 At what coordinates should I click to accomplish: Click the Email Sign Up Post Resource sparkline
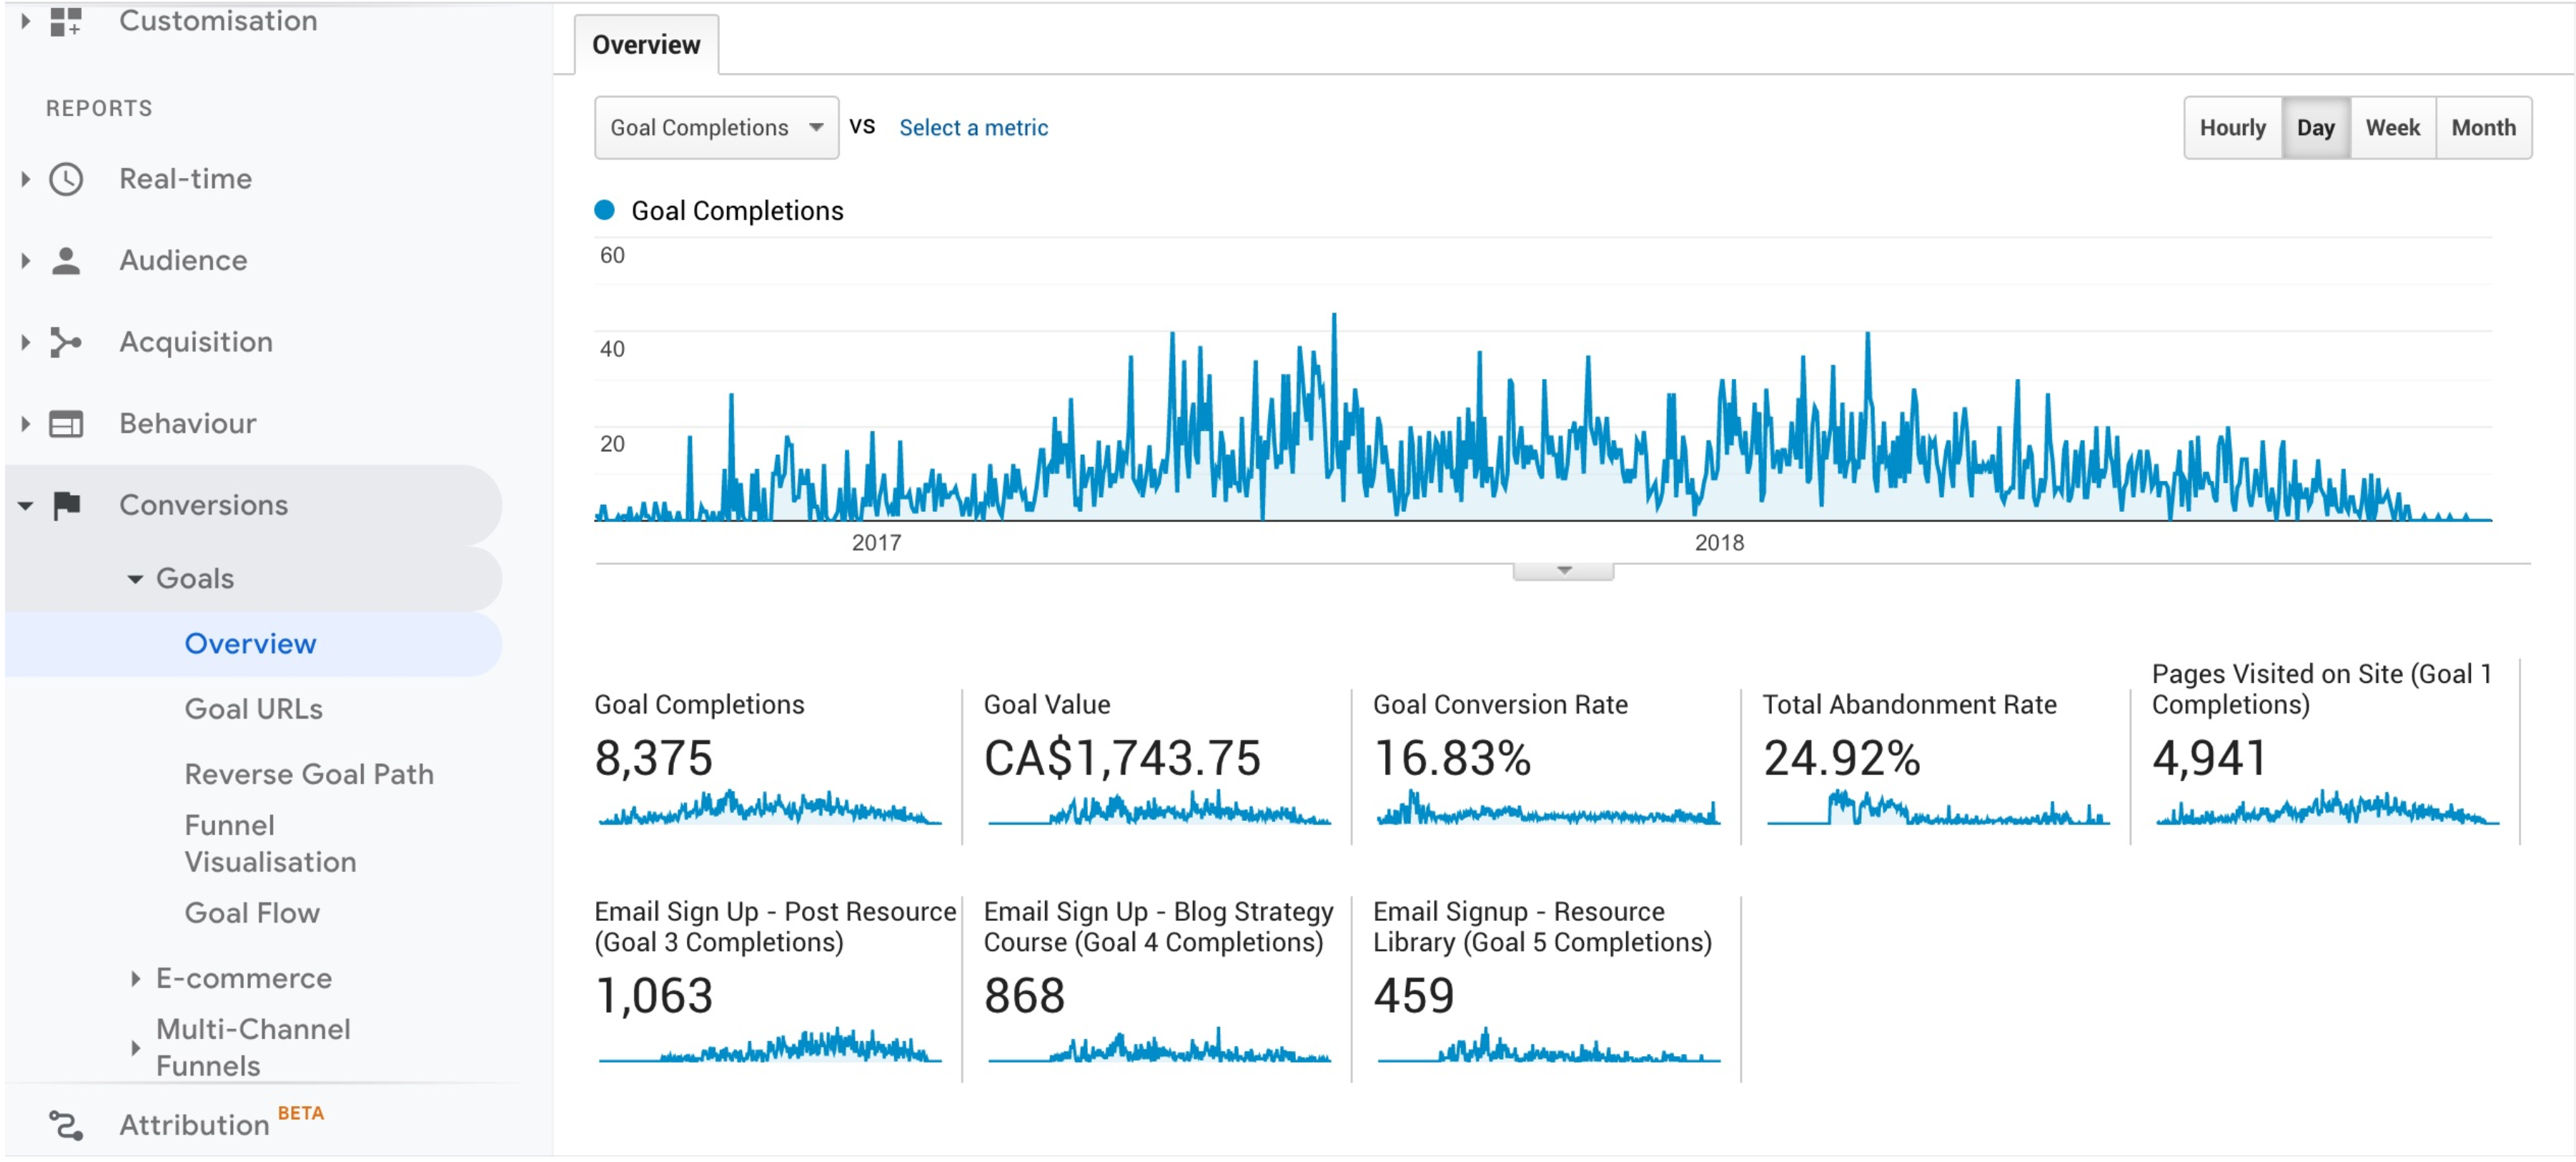click(770, 1045)
